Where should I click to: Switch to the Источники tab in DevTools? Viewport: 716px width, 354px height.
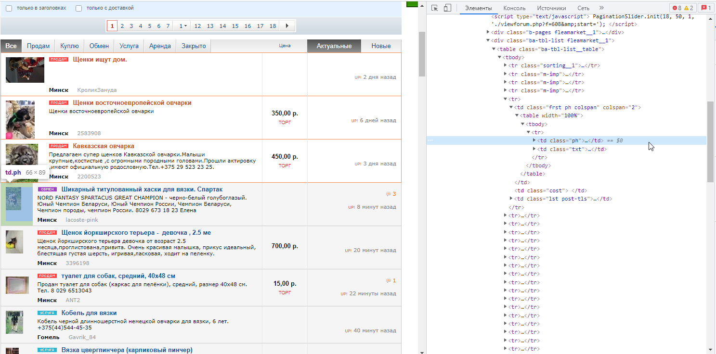click(x=551, y=8)
